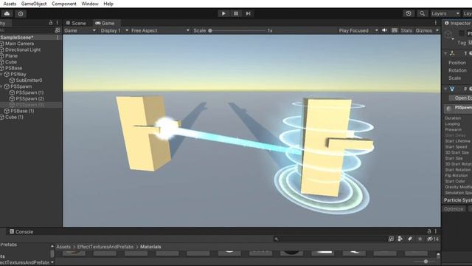472x266 pixels.
Task: Lock the Project panel
Action: 429,231
